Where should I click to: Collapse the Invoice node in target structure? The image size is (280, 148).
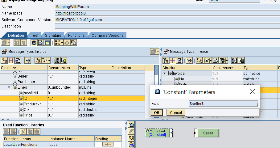pyautogui.click(x=164, y=73)
